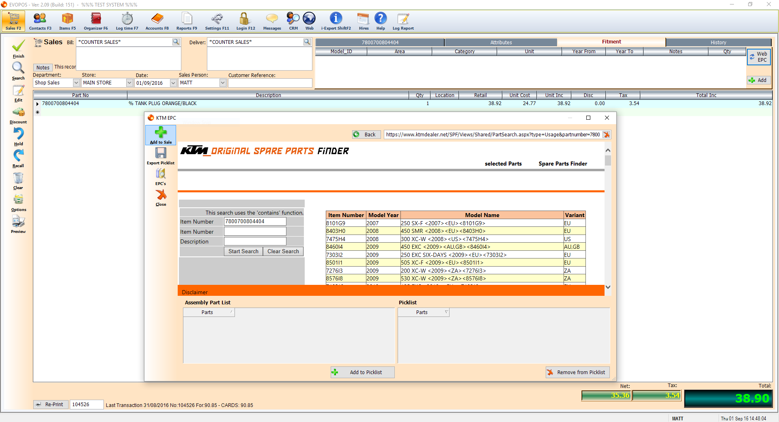The image size is (779, 422).
Task: Open Spare Parts Finder link
Action: [x=563, y=164]
